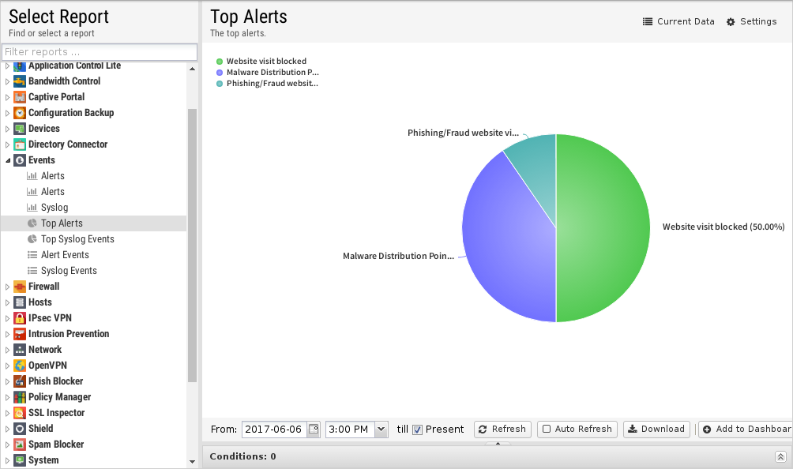Select the Top Syslog Events report
Image resolution: width=793 pixels, height=469 pixels.
tap(77, 239)
